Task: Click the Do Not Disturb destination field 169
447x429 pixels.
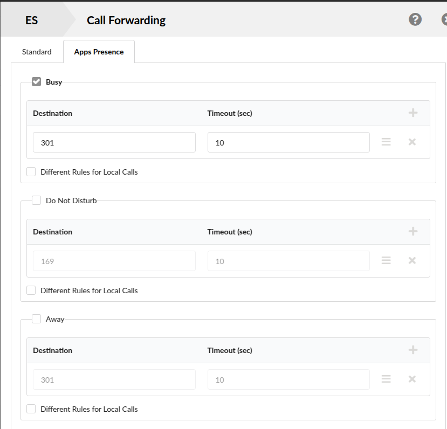Action: (x=114, y=261)
